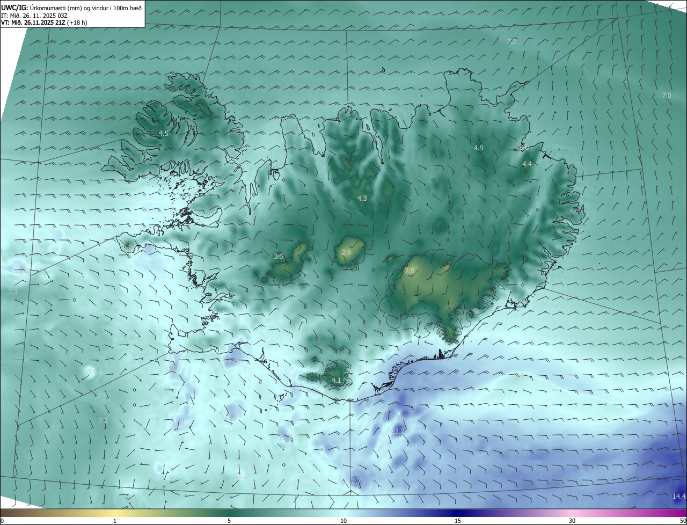
Task: Click the 3.5 value on the western glacier
Action: coord(279,257)
